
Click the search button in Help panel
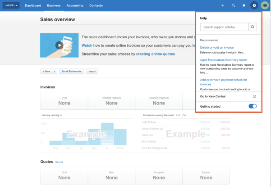253,27
